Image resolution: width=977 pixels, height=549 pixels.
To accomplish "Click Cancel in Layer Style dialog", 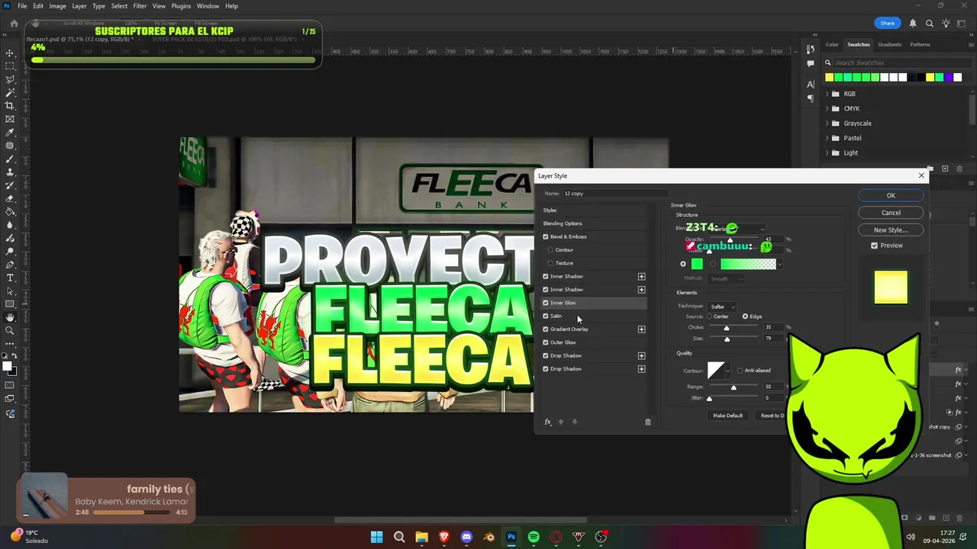I will (x=891, y=213).
